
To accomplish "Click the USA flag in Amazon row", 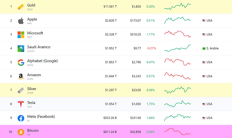I will click(204, 76).
